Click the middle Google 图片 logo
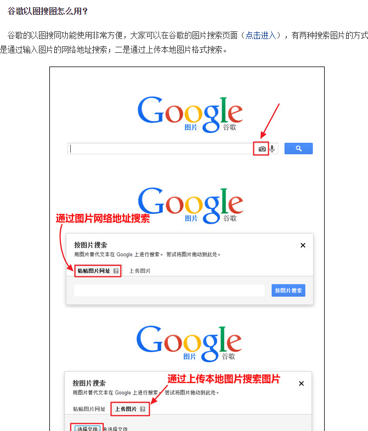The width and height of the screenshot is (368, 431). pos(190,206)
